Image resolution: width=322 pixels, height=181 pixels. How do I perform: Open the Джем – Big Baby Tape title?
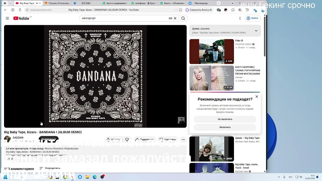point(248,138)
